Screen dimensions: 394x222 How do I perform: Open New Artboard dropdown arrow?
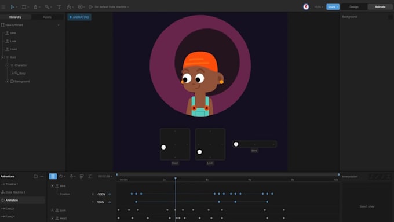(59, 25)
